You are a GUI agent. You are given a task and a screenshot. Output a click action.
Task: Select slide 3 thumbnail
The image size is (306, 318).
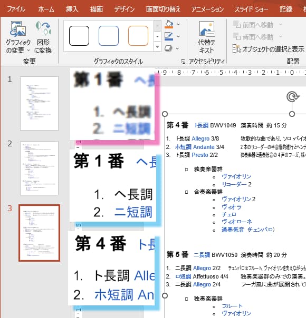39,233
